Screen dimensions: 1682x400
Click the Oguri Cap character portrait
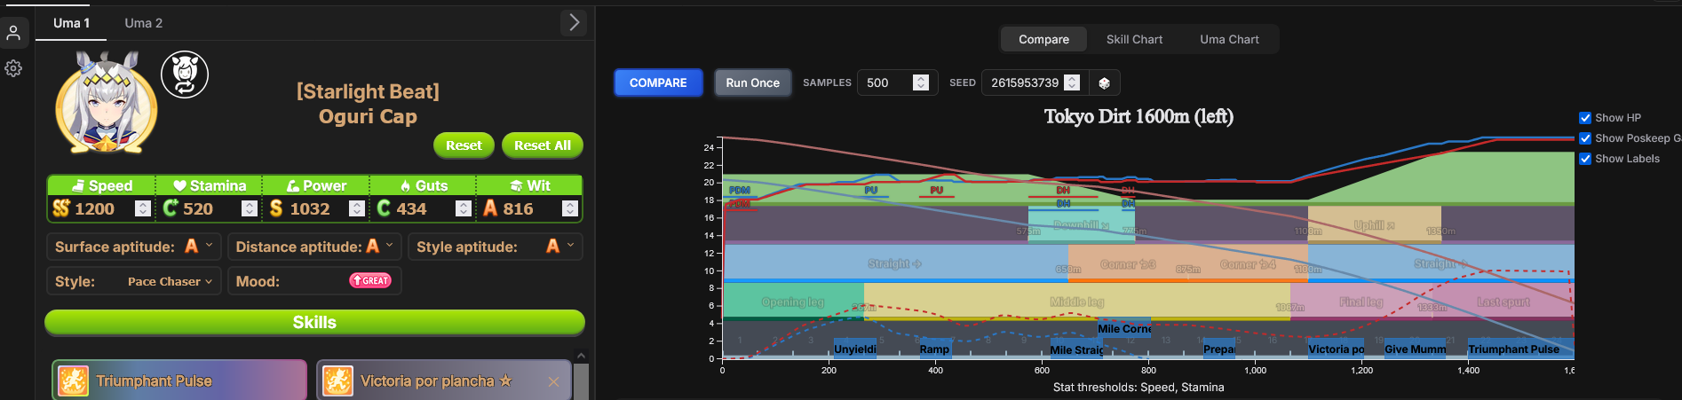[107, 103]
